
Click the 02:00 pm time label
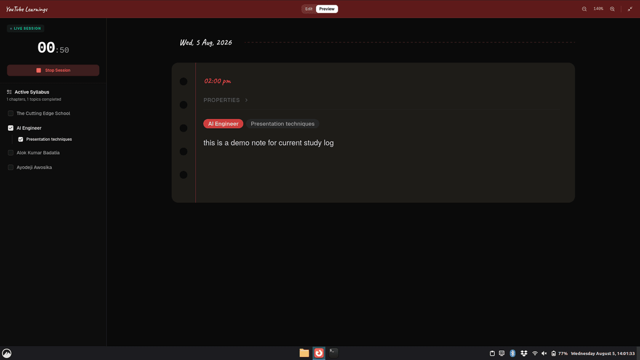[218, 81]
